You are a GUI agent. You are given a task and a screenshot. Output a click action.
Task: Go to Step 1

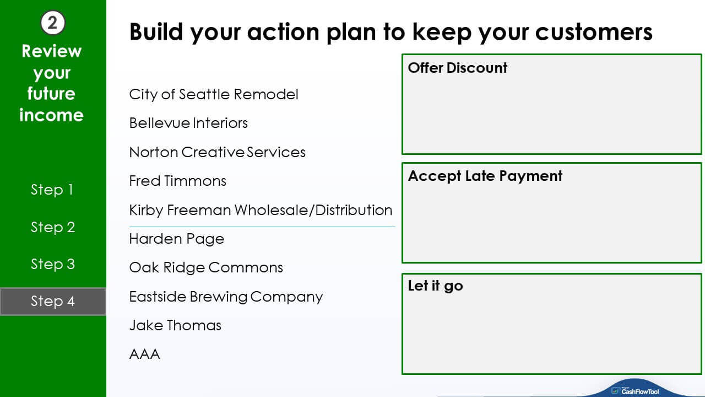tap(52, 190)
